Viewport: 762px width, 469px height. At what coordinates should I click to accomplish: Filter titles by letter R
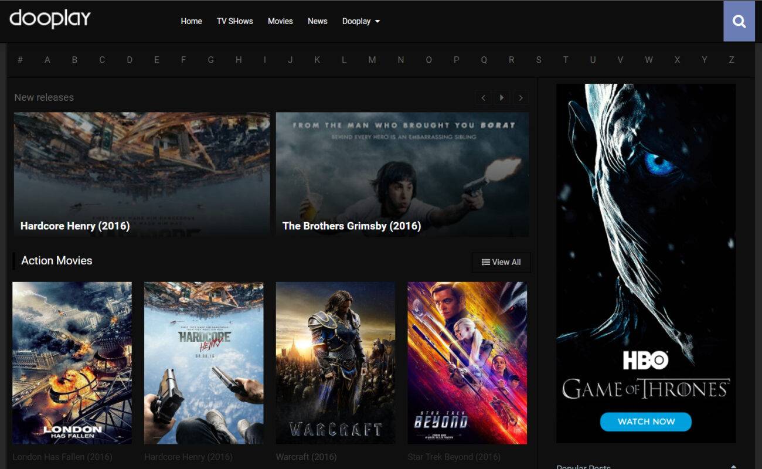[512, 60]
